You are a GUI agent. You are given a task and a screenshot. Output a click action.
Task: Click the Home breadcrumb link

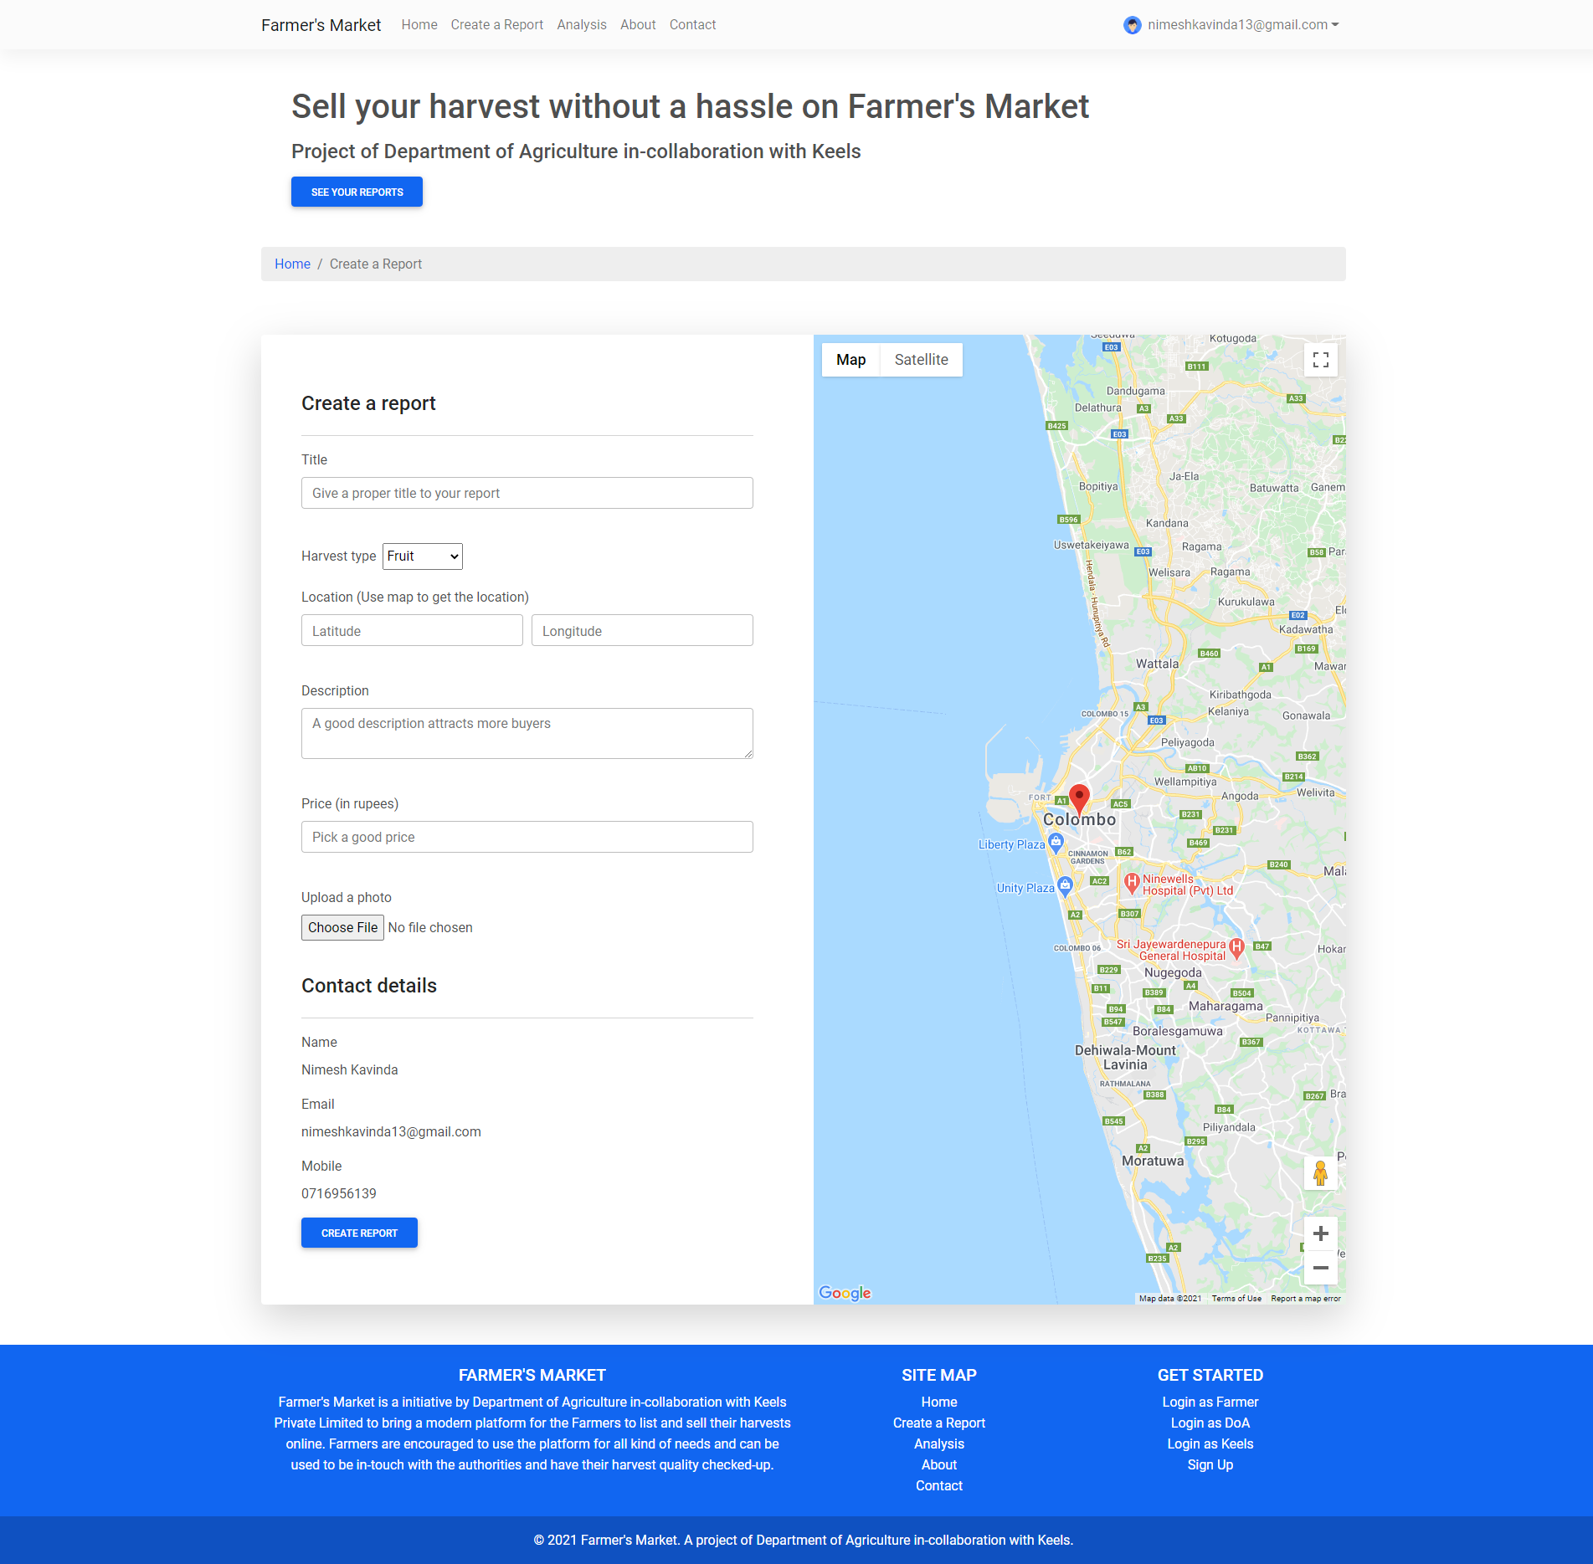pos(292,264)
